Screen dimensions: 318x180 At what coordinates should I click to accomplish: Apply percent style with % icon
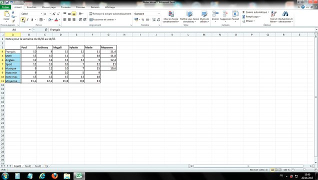(x=143, y=19)
